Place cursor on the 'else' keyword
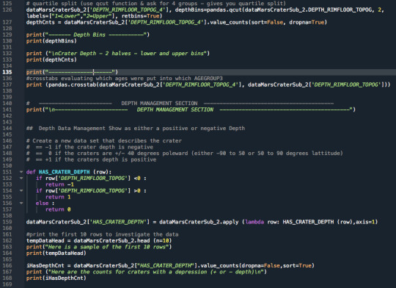The height and width of the screenshot is (288, 396). pos(42,204)
